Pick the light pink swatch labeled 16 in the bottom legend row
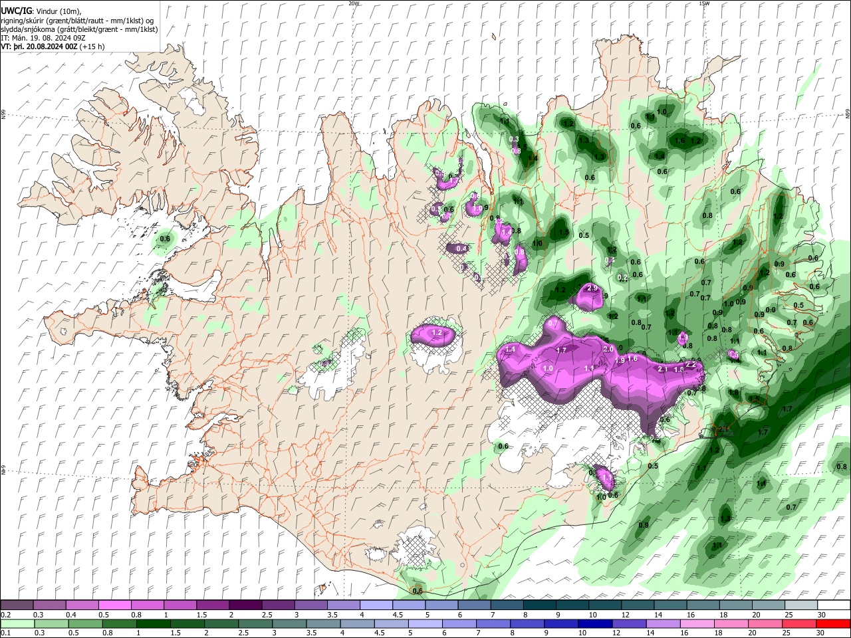The width and height of the screenshot is (851, 638). tap(697, 624)
